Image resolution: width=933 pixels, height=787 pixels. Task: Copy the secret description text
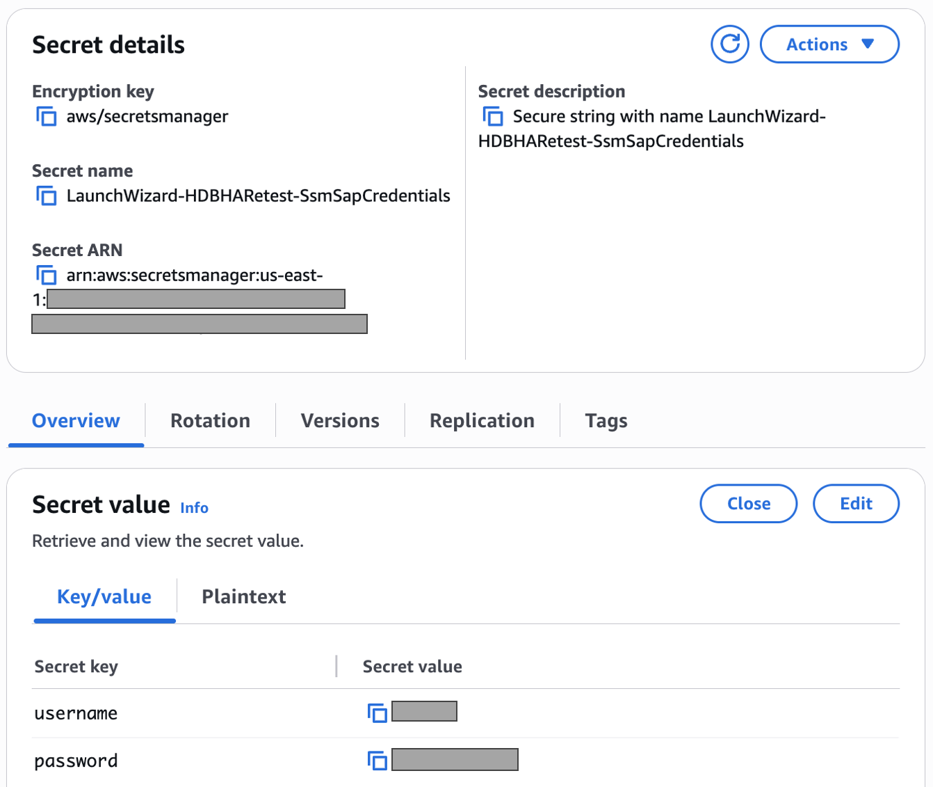(x=493, y=116)
